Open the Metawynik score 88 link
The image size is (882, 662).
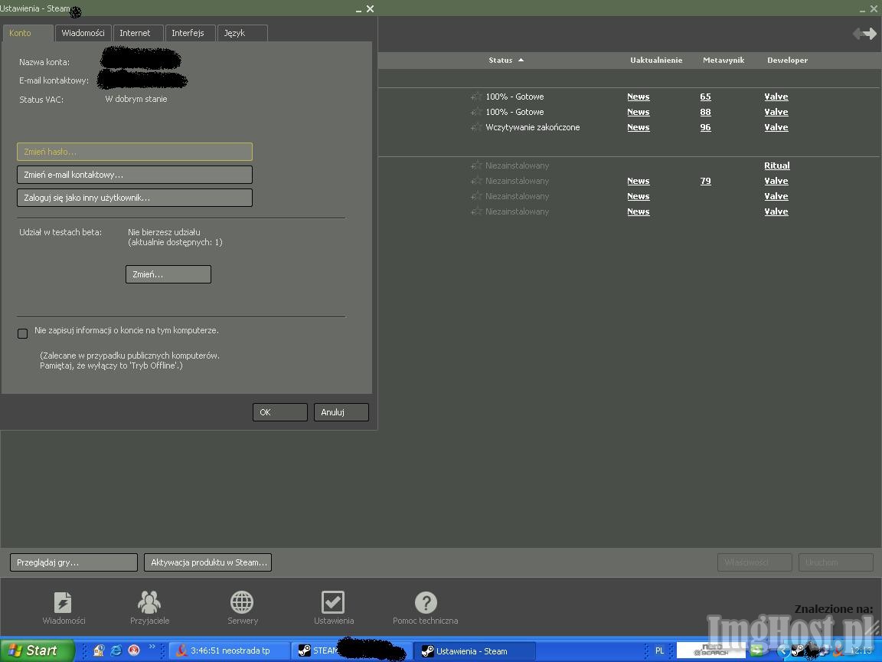click(x=705, y=112)
